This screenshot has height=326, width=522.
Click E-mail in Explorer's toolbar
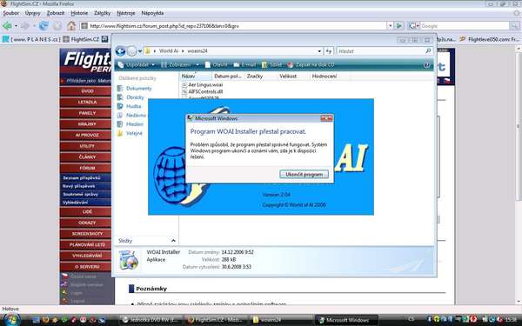(x=245, y=65)
